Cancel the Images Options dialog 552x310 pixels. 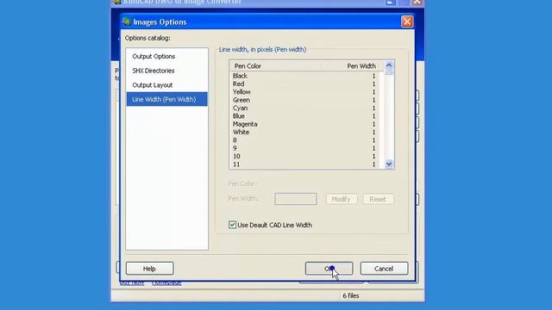(x=384, y=269)
